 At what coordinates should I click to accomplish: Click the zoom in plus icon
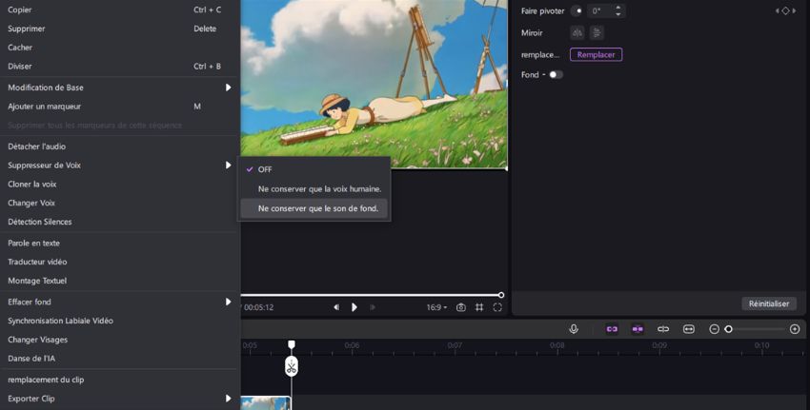pos(795,329)
